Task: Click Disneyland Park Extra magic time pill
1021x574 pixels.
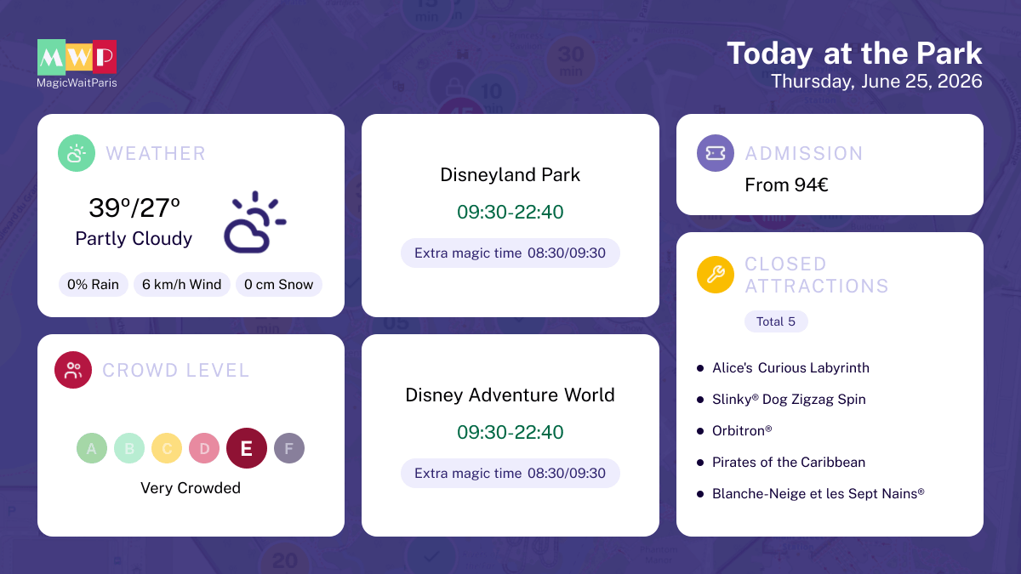Action: pyautogui.click(x=510, y=253)
